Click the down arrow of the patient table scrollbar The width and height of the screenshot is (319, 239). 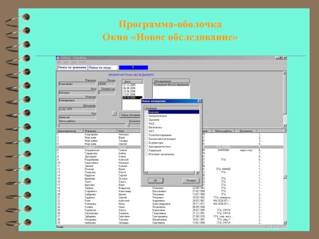click(x=285, y=223)
